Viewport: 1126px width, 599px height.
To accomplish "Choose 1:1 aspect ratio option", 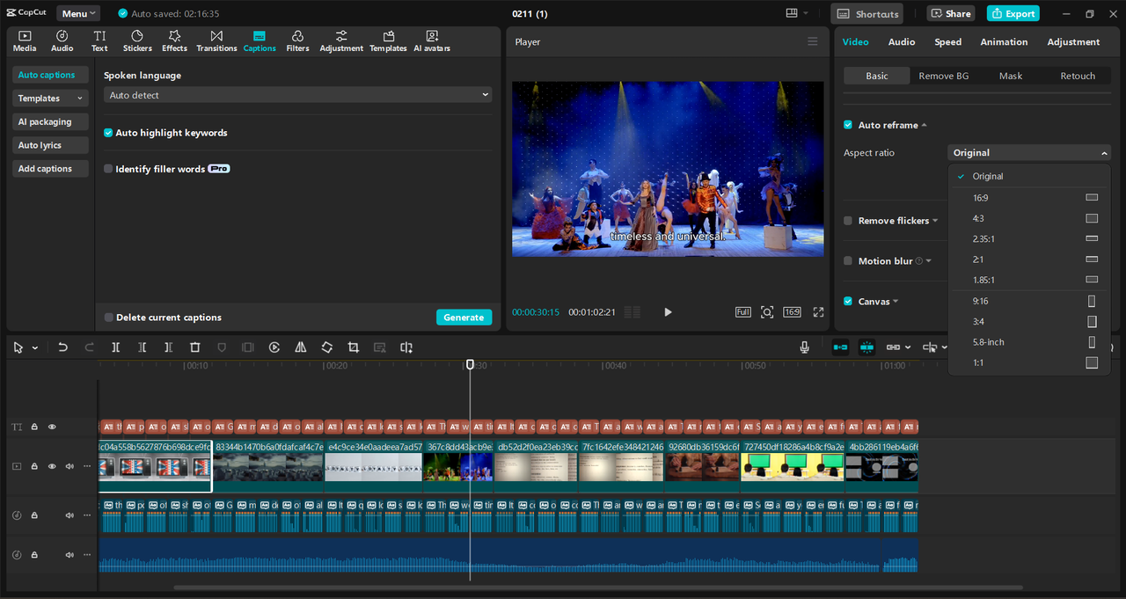I will (x=1028, y=362).
